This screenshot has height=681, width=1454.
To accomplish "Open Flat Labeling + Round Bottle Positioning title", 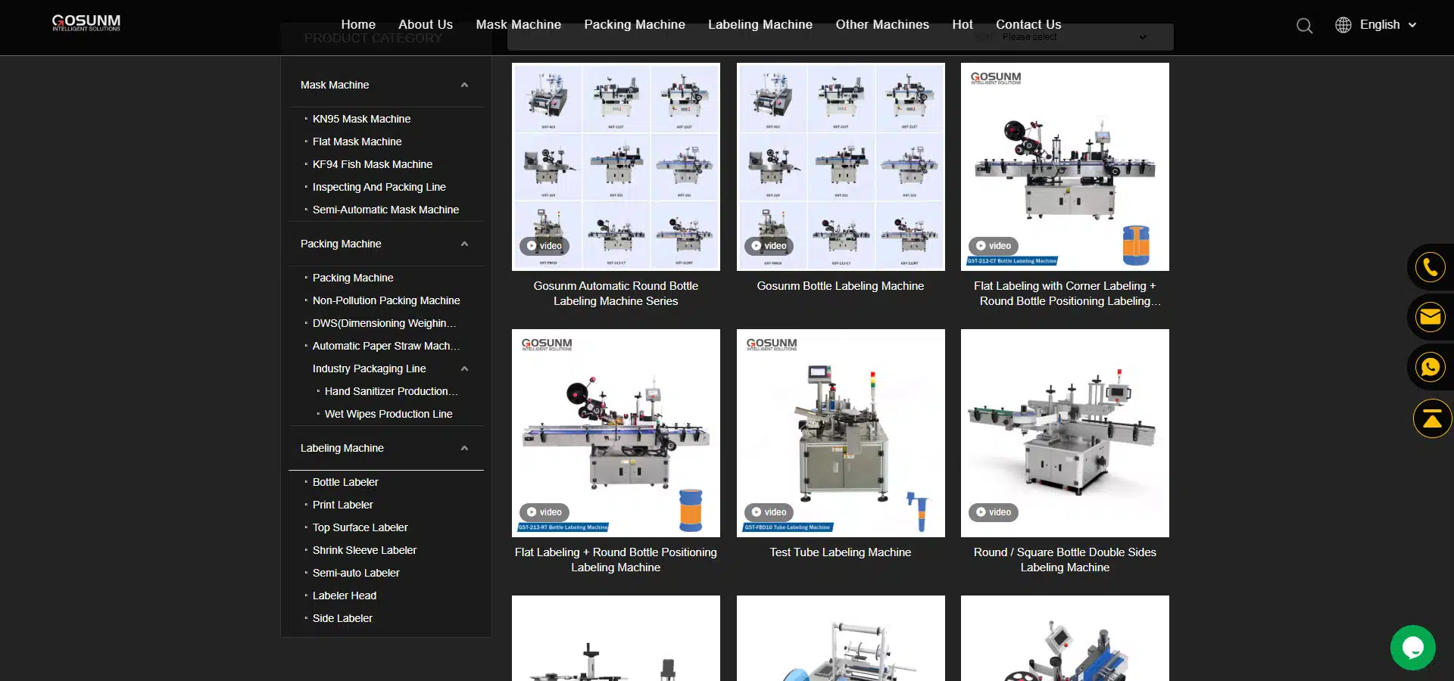I will coord(616,560).
